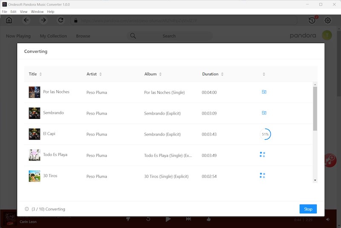Go back with the left arrow icon
Screen dimensions: 341x228
coord(26,20)
